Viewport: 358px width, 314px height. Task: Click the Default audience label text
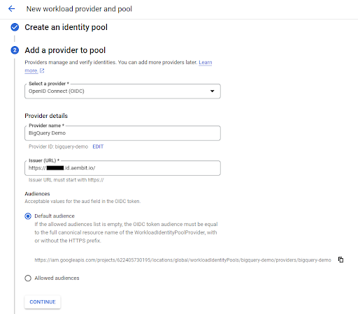coord(55,216)
